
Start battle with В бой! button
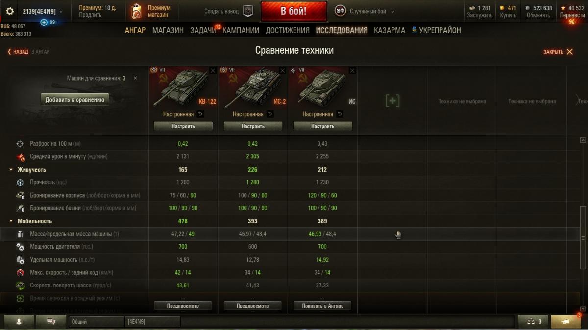coord(294,11)
